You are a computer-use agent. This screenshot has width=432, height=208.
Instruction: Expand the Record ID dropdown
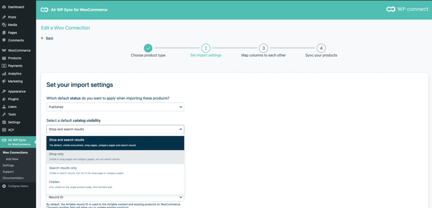pos(115,197)
